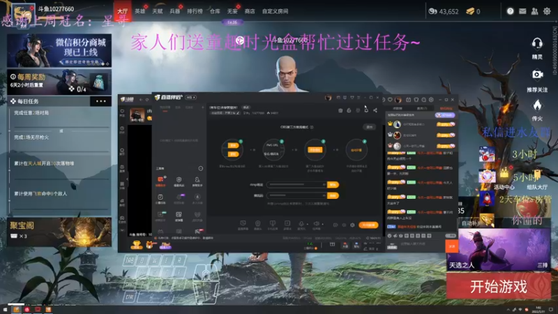Switch to the 自定义房间 custom room tab
The width and height of the screenshot is (558, 314).
(x=275, y=11)
